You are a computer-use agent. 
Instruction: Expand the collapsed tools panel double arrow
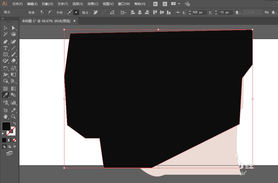(3, 19)
